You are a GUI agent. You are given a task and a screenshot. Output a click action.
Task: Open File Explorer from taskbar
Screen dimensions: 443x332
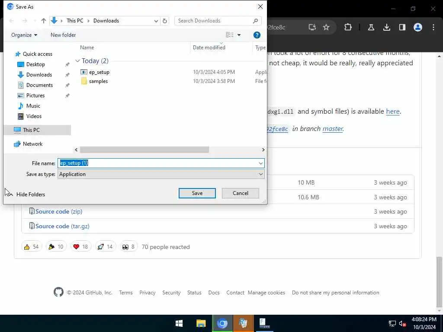click(x=201, y=323)
